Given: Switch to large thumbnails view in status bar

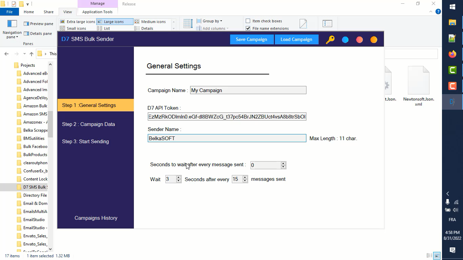Looking at the screenshot, I should (437, 256).
